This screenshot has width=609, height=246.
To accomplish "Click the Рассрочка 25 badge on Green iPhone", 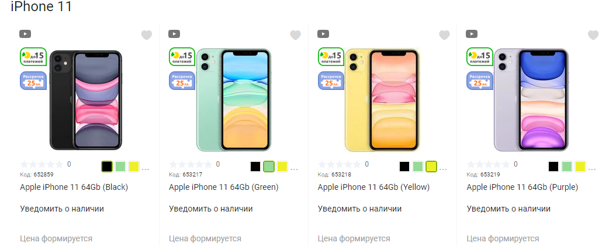I will coord(182,81).
